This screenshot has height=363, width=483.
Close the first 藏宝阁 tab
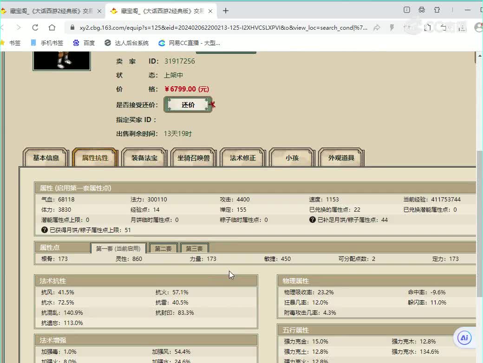click(99, 11)
